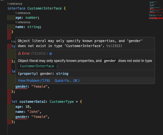Click the minimap code overview

pyautogui.click(x=156, y=10)
